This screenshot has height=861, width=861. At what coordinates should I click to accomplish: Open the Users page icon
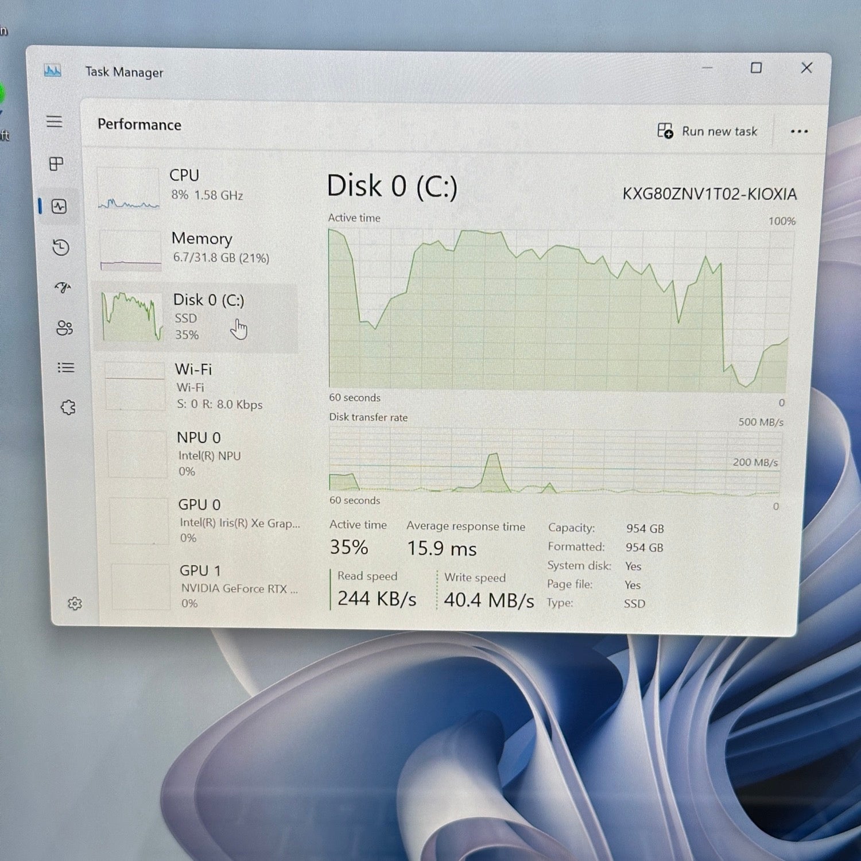64,328
